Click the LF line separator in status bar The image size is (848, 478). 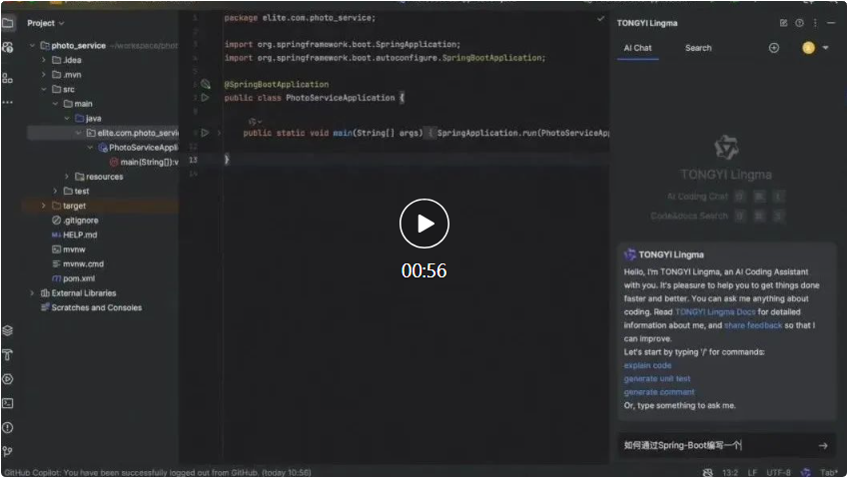(752, 473)
